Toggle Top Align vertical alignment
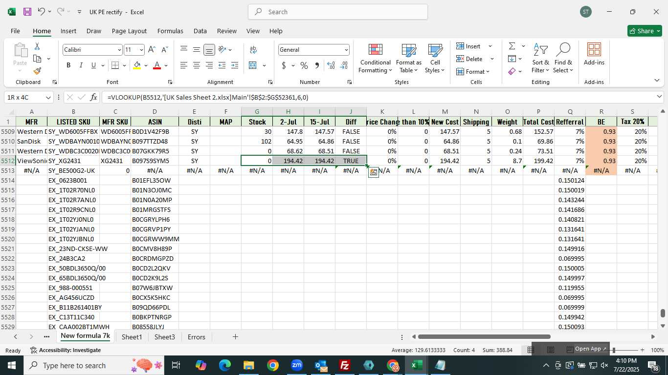This screenshot has height=375, width=668. click(x=184, y=50)
